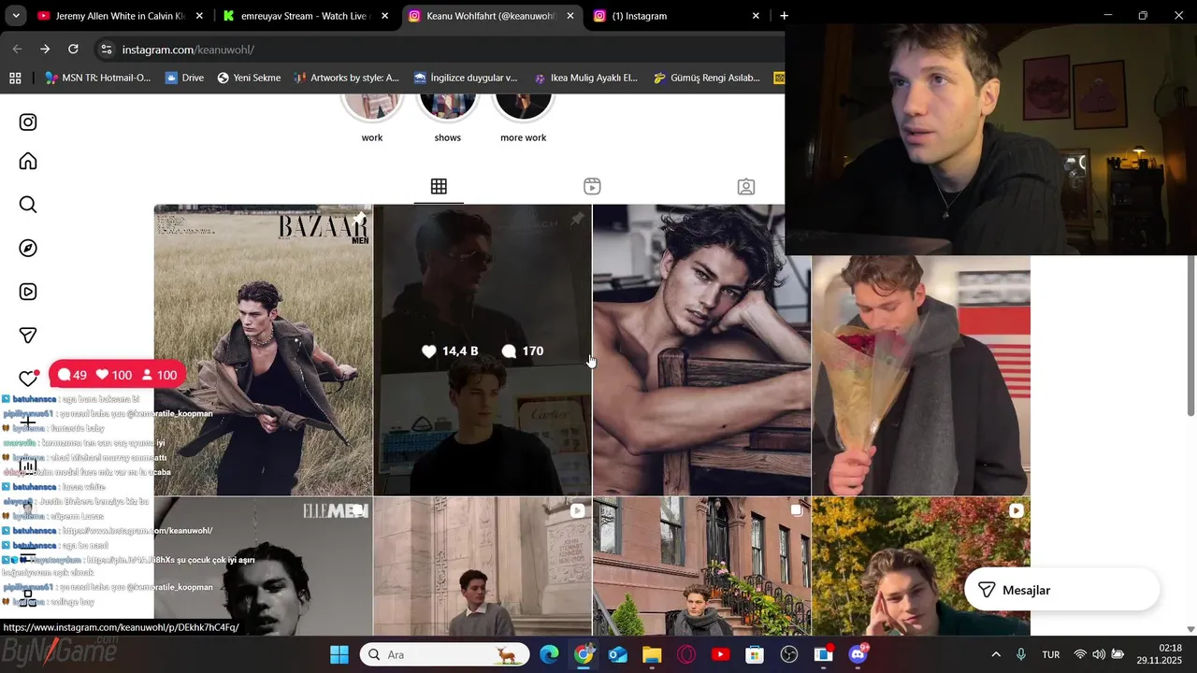Image resolution: width=1197 pixels, height=673 pixels.
Task: Open the Ikea Mulig Ayaklı bookmark
Action: 585,78
